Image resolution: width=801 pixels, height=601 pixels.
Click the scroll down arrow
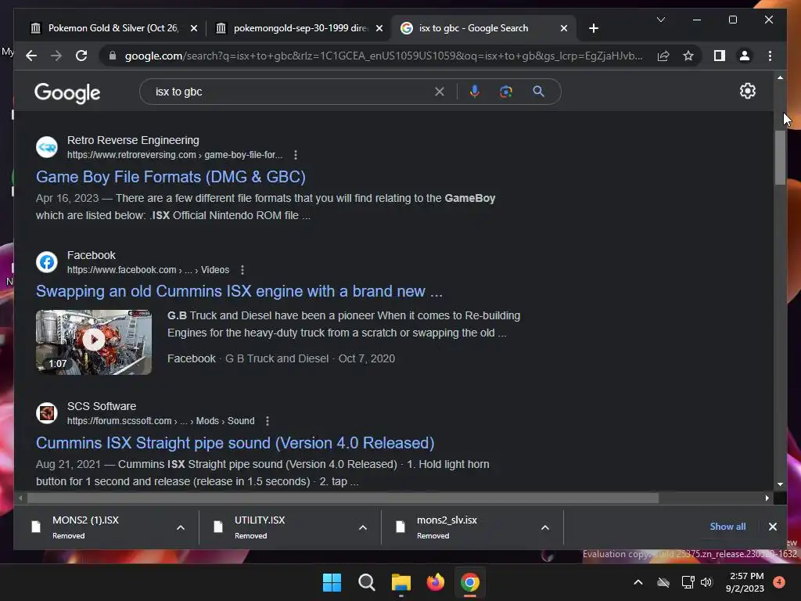[780, 484]
